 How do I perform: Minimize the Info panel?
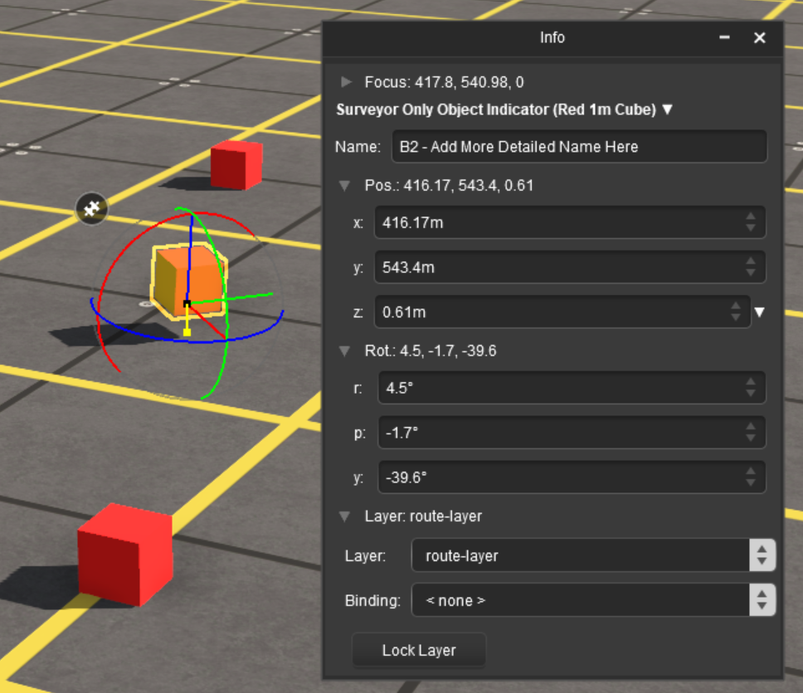[724, 38]
